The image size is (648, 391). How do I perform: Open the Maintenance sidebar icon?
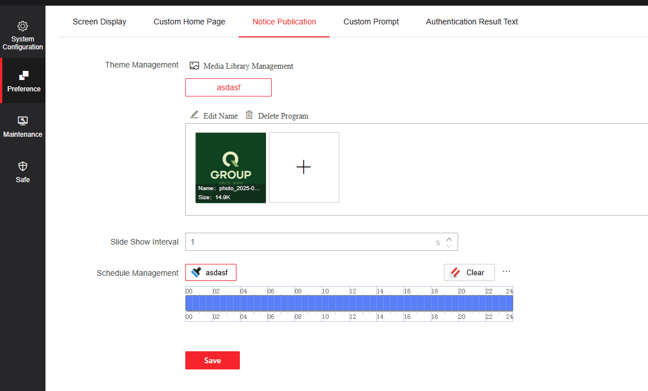pos(23,121)
